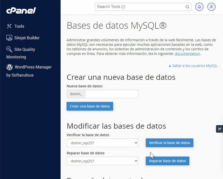Open Site Quality Monitoring

(21, 53)
